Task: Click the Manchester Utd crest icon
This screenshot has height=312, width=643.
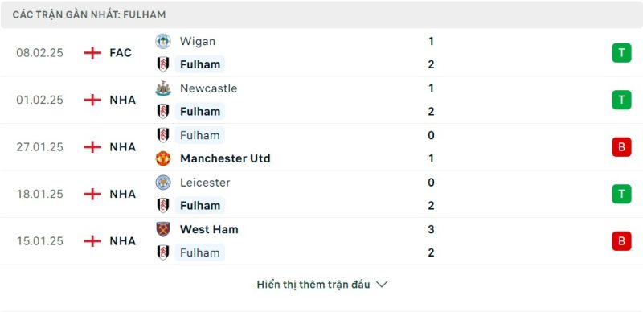Action: click(x=163, y=158)
